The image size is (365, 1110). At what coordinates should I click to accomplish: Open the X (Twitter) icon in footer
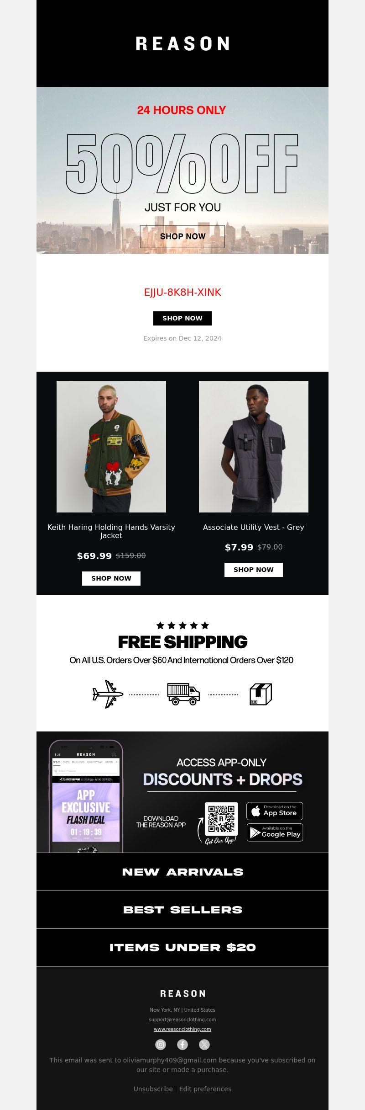(204, 1044)
